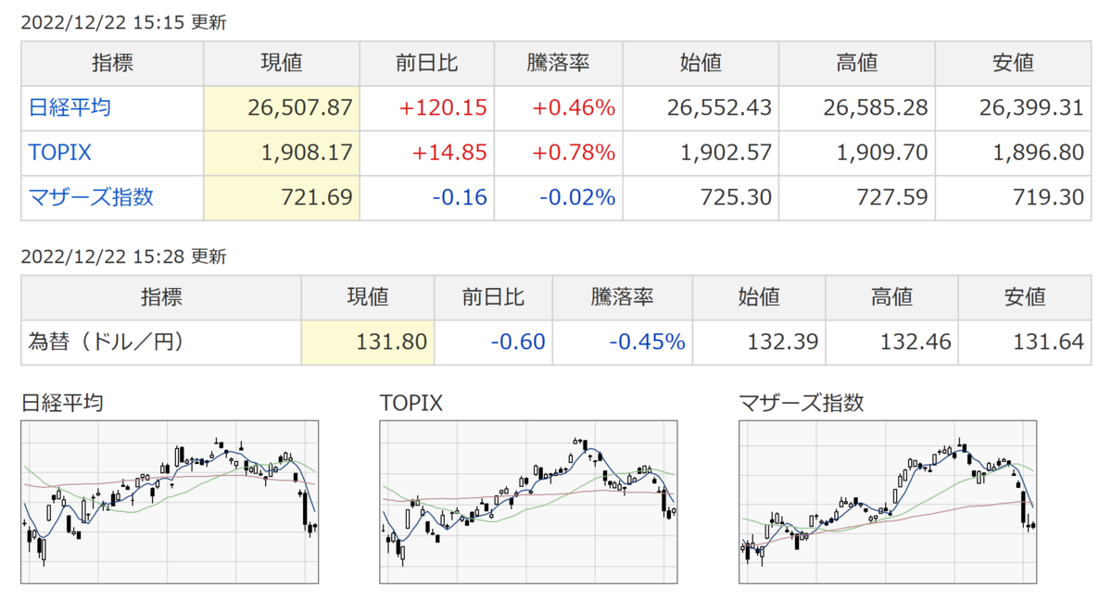This screenshot has height=600, width=1112.
Task: Click the 騰落率 header in the index table
Action: tap(558, 64)
